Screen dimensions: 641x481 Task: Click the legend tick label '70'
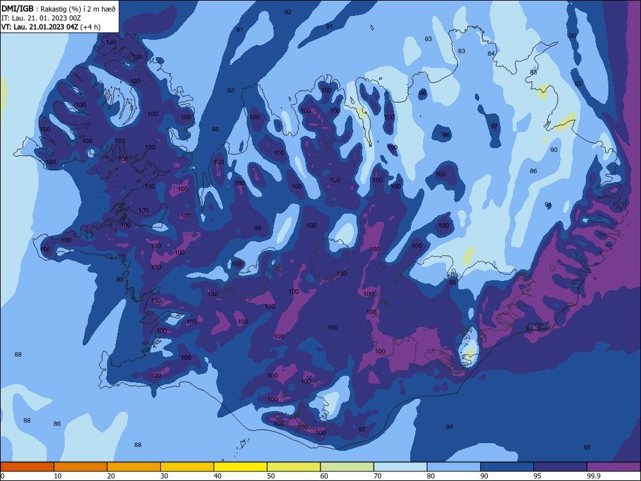tap(378, 476)
